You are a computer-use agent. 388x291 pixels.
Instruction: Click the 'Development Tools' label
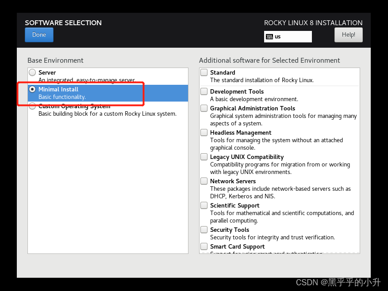pos(237,91)
